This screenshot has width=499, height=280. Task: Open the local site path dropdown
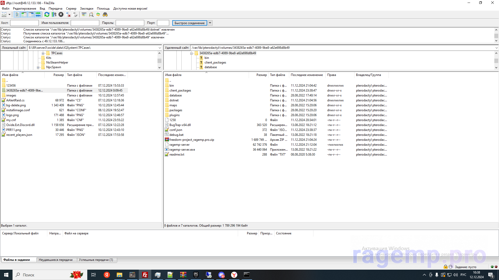[160, 48]
